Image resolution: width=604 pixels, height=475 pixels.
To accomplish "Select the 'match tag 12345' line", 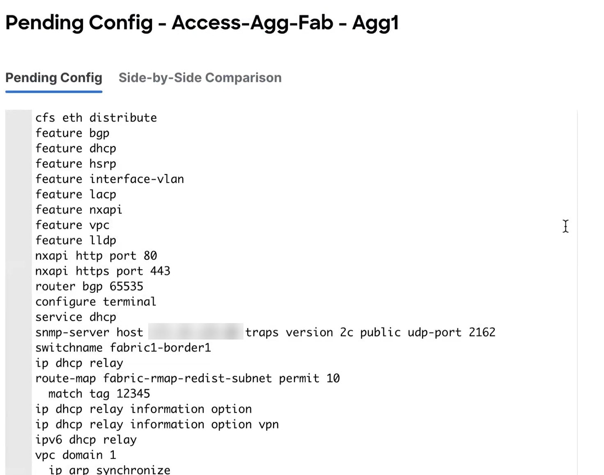I will (99, 394).
